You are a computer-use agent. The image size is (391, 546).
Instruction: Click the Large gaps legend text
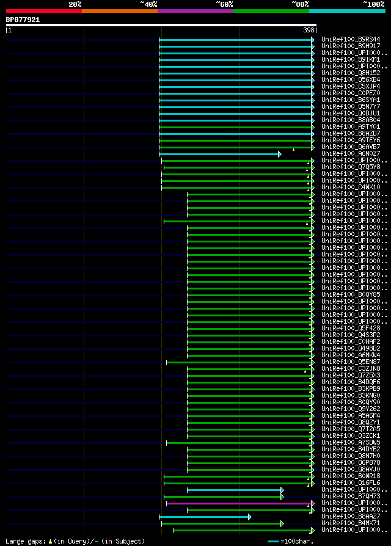pos(26,542)
